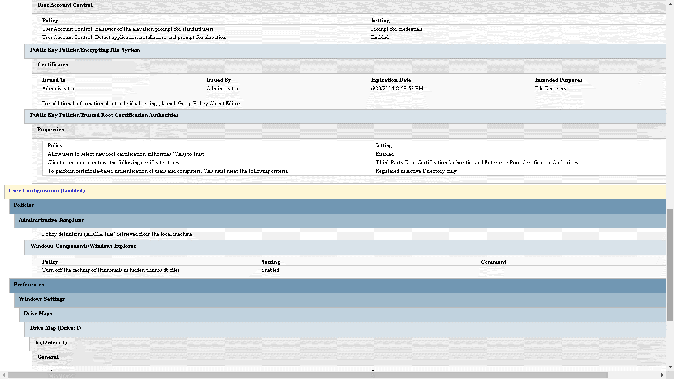Screen dimensions: 674x379
Task: Select 'Client computers can trust the following certificate stores'
Action: [113, 163]
